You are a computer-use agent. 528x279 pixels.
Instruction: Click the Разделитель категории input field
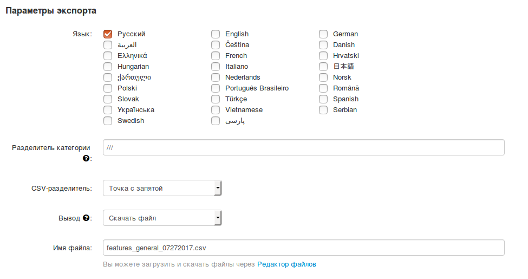pyautogui.click(x=303, y=147)
